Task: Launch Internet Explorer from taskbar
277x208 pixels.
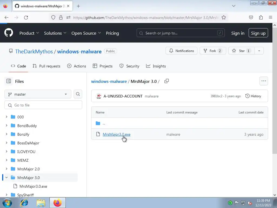Action: point(24,203)
